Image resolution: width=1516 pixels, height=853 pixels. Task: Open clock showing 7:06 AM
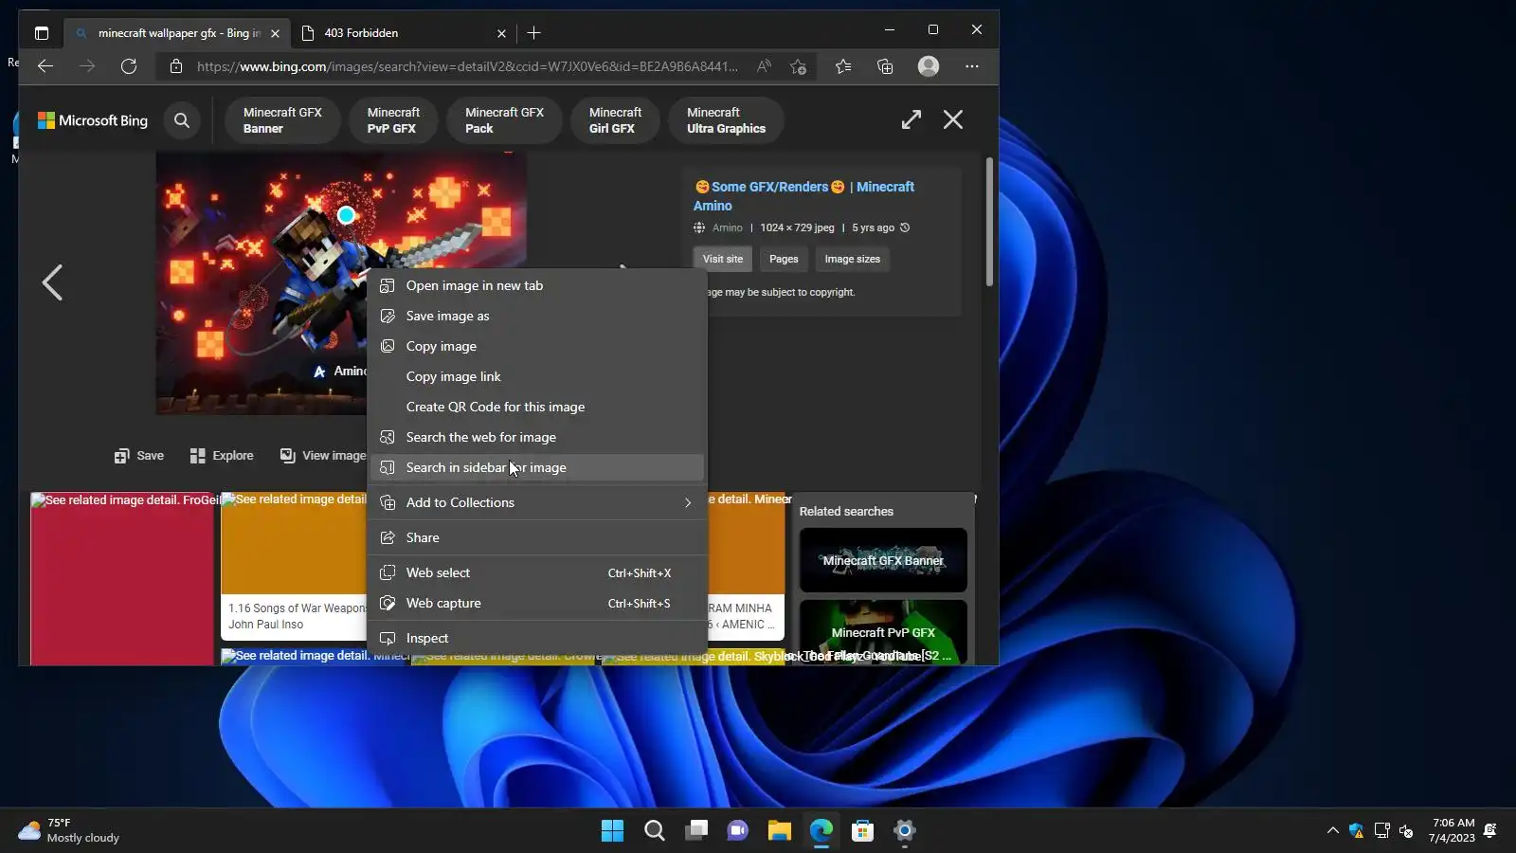[x=1452, y=831]
